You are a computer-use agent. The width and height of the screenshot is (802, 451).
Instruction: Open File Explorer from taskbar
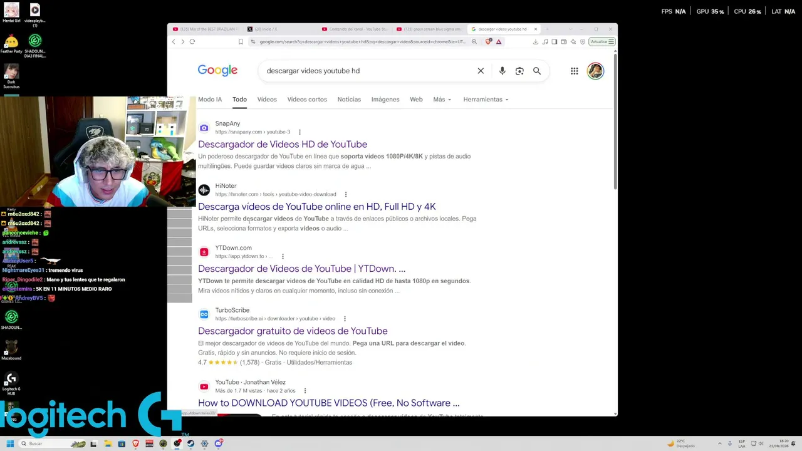(108, 443)
